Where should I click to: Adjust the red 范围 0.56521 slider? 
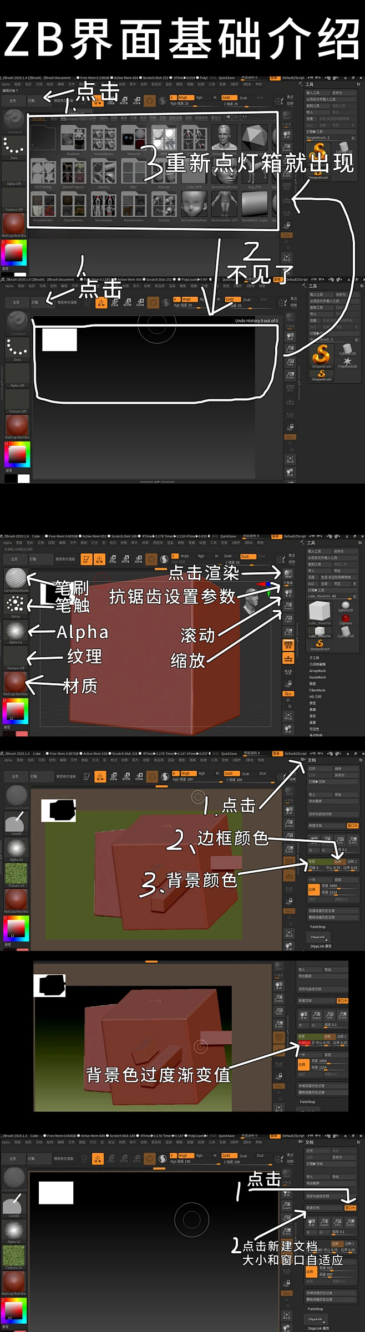(305, 1043)
